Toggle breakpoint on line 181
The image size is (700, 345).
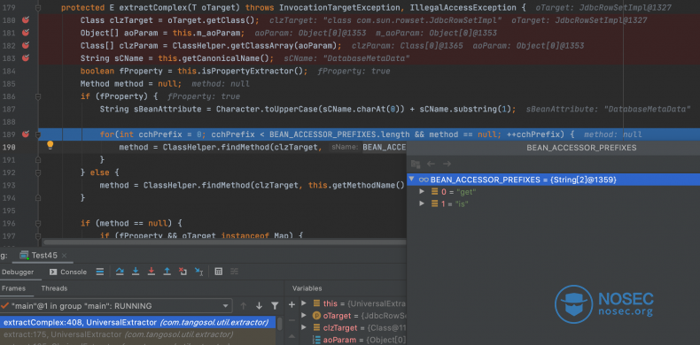[x=26, y=33]
